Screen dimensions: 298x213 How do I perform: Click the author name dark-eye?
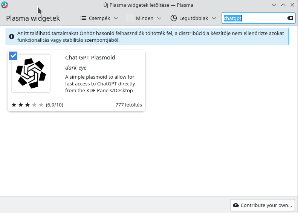point(76,68)
